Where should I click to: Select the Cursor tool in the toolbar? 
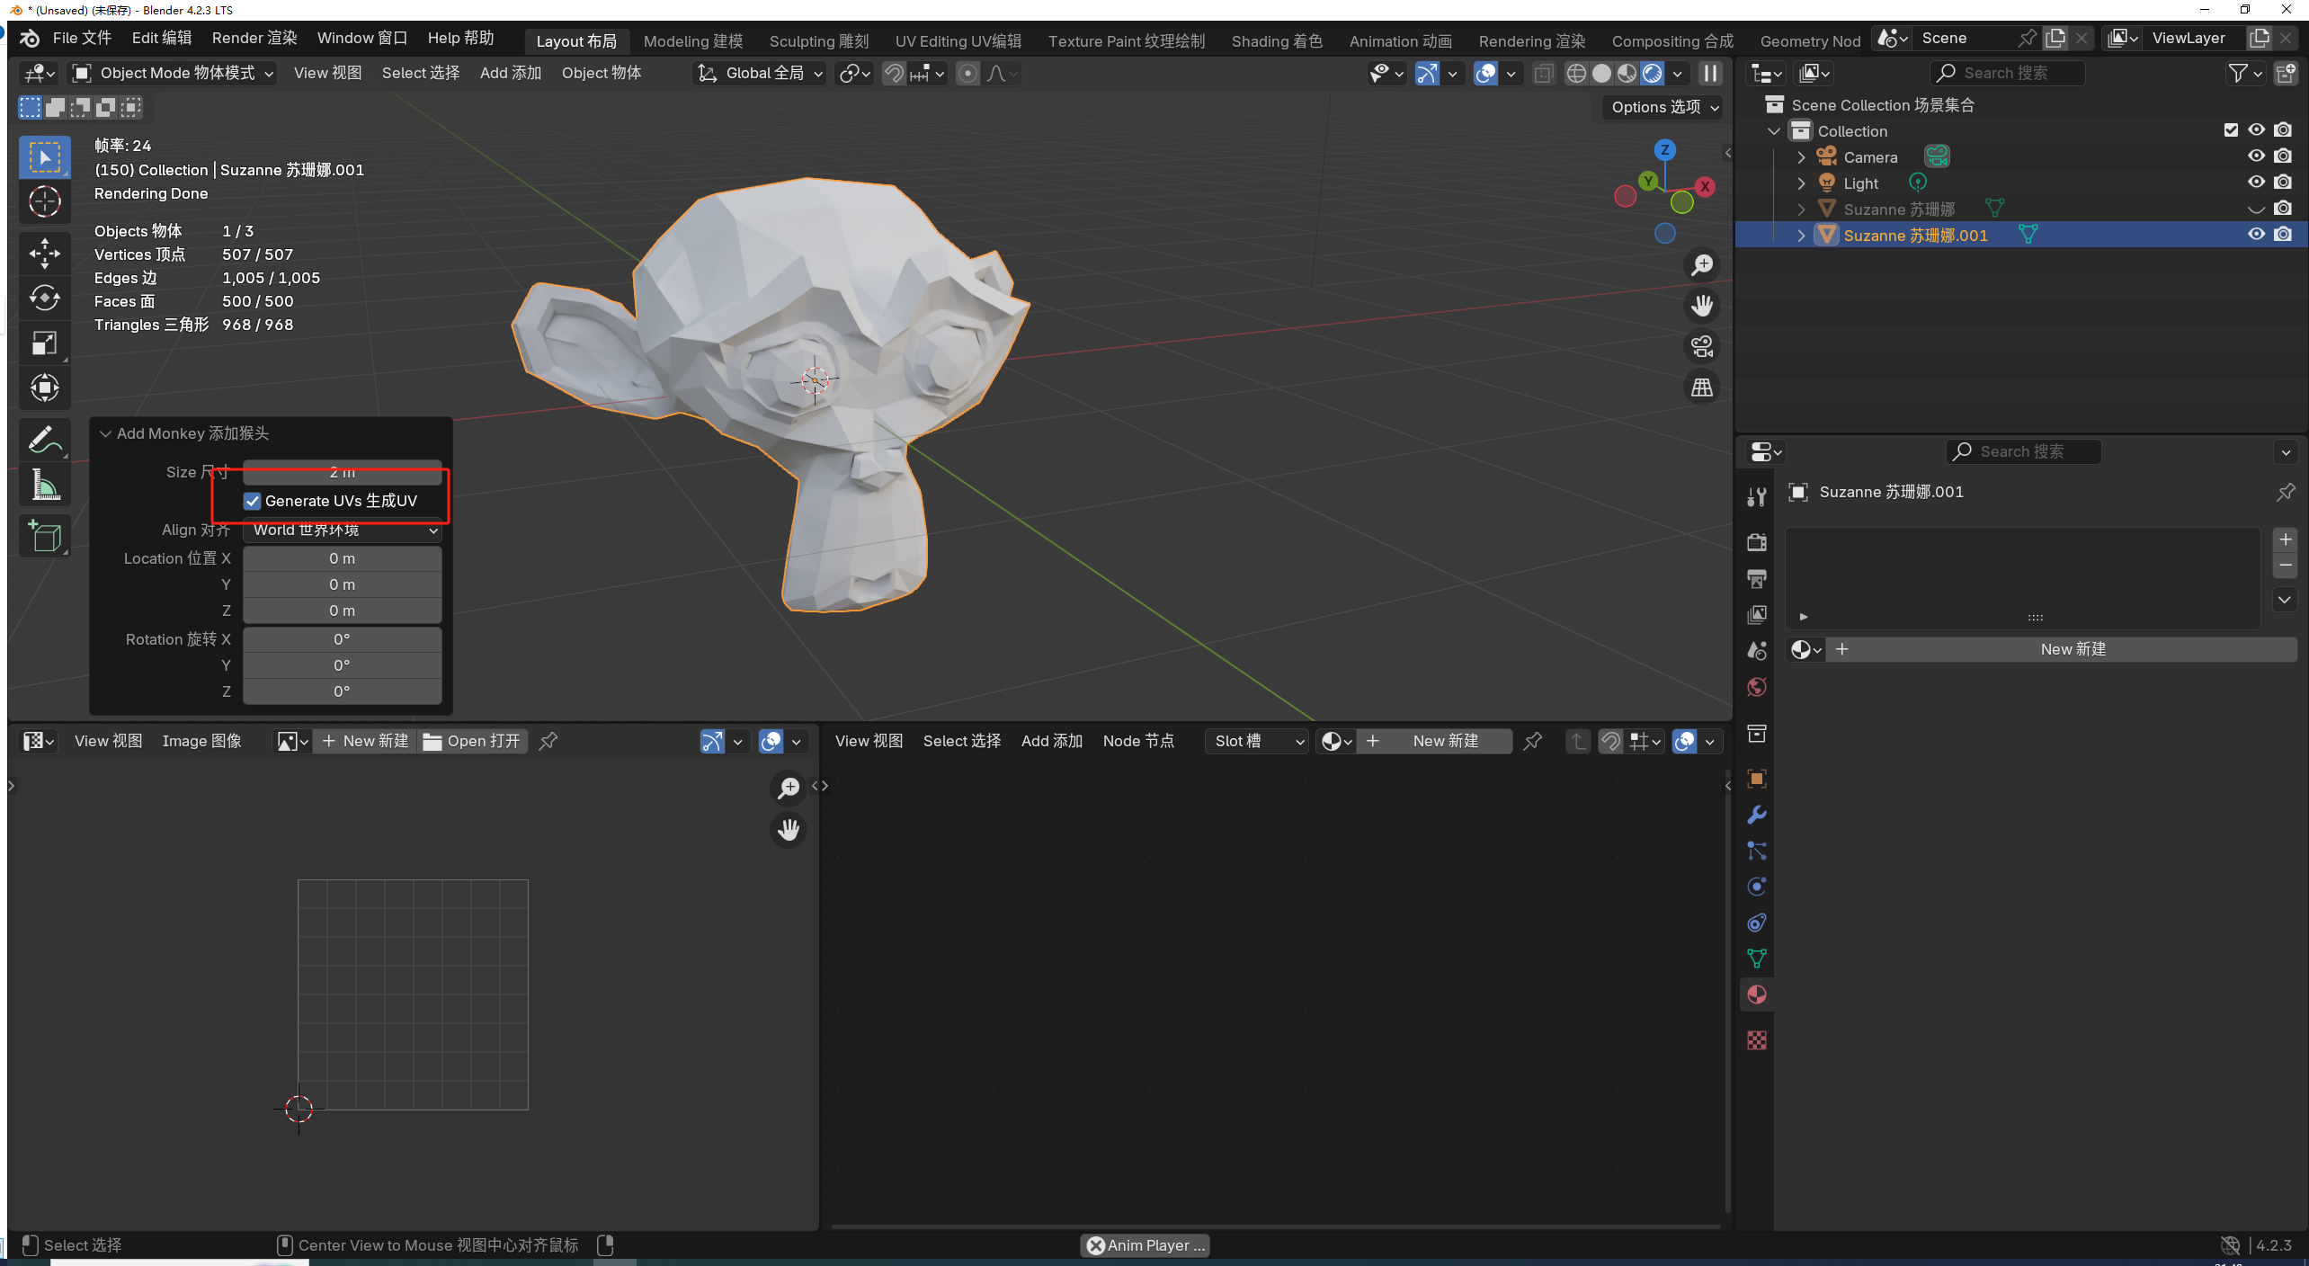tap(44, 201)
